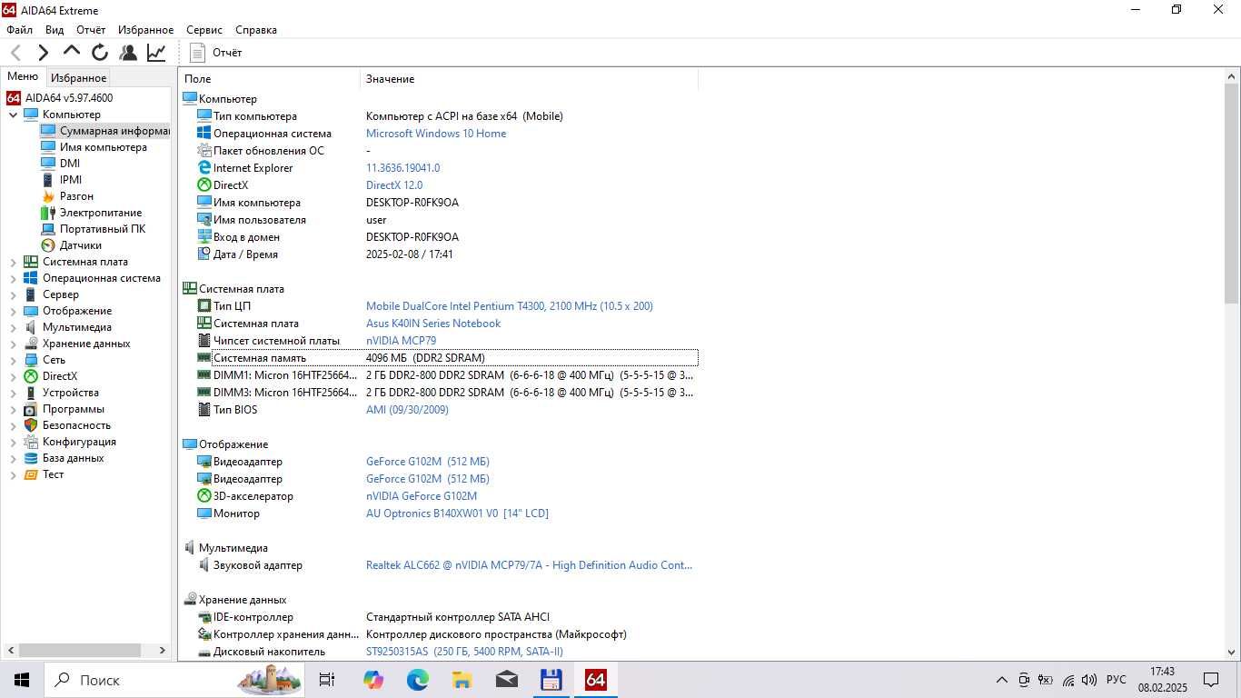1241x698 pixels.
Task: Click the Безопасность shield icon in tree
Action: 31,425
